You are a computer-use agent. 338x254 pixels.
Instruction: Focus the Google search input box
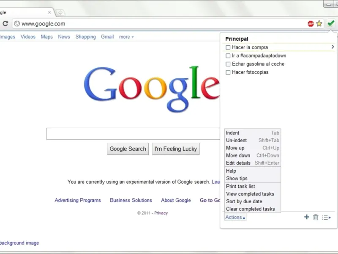(133, 134)
